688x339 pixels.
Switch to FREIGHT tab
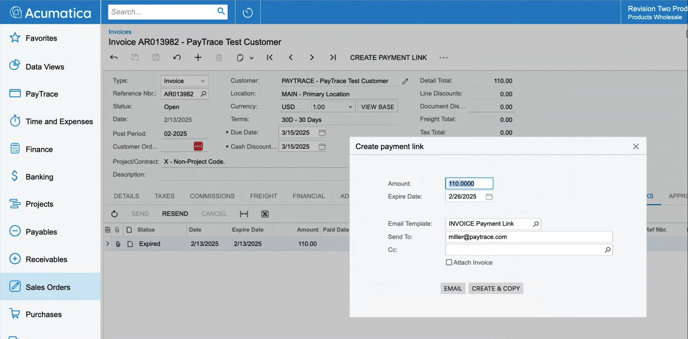[x=264, y=196]
